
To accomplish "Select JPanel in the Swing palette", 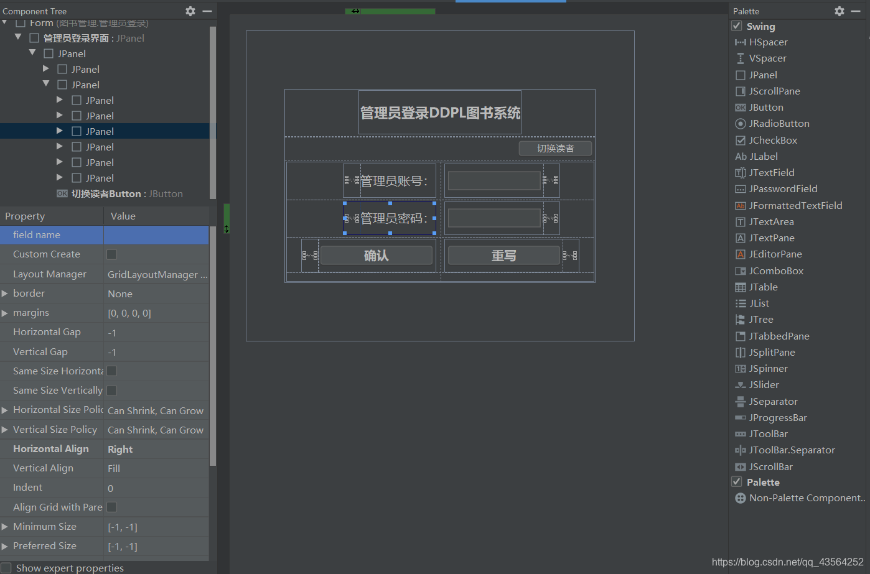I will pos(756,75).
